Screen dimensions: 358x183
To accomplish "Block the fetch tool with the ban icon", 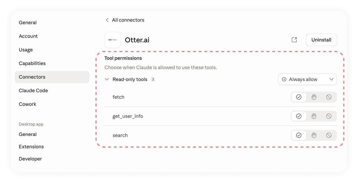I will pos(329,97).
